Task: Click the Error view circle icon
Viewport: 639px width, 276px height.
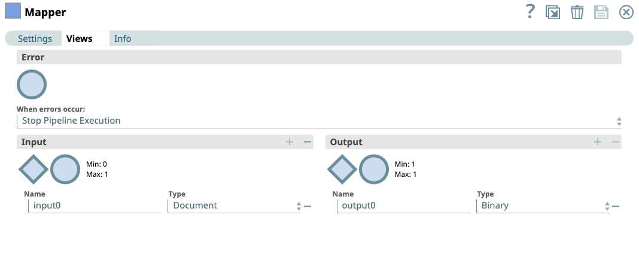Action: [32, 84]
